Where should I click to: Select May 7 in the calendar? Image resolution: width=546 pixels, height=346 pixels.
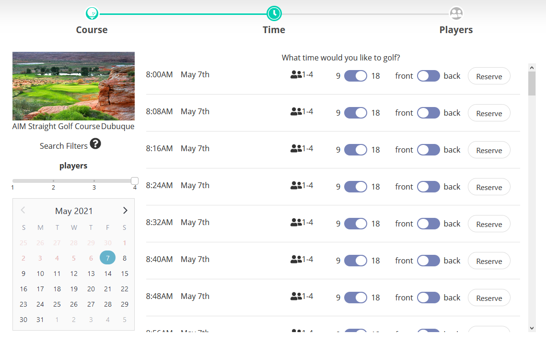pos(107,258)
